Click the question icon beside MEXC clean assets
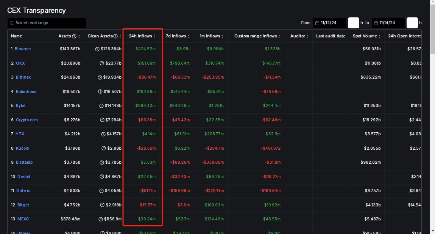Viewport: 435px width, 234px height. coord(100,219)
